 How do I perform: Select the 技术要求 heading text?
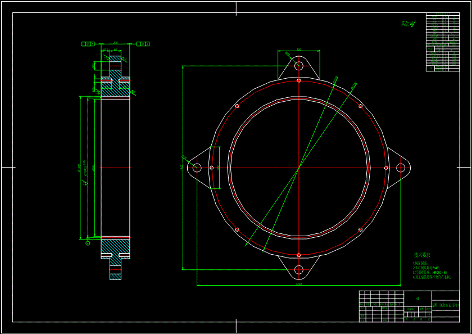click(x=422, y=255)
